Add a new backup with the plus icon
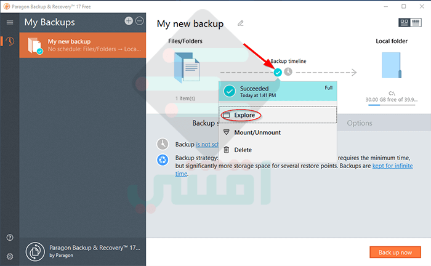The height and width of the screenshot is (266, 431). [129, 21]
